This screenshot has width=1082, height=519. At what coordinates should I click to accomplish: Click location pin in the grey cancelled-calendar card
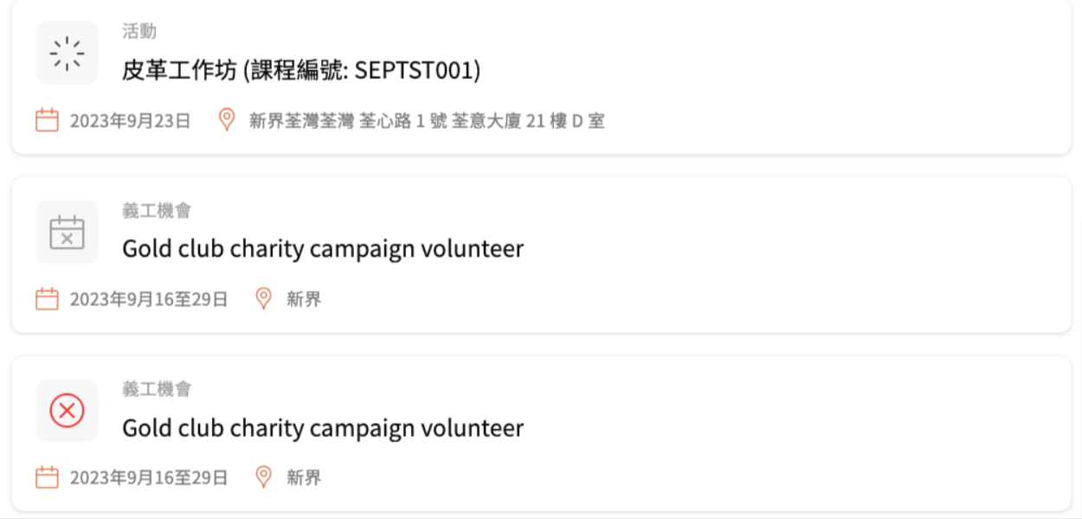click(264, 299)
